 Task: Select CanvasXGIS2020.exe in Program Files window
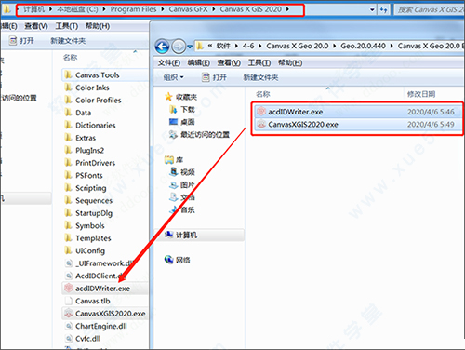104,314
